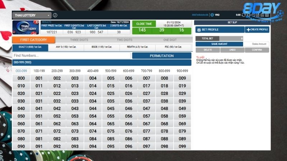Open the lottery info icon
This screenshot has height=161, width=287.
(55, 15)
